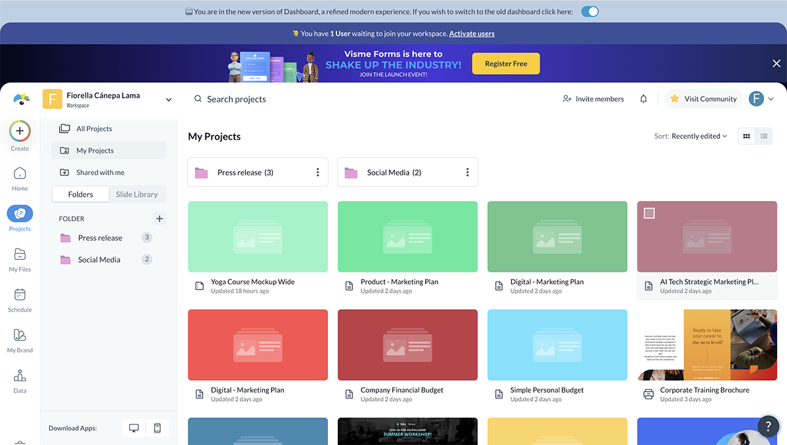Open Home from the sidebar
The width and height of the screenshot is (787, 445).
click(20, 174)
